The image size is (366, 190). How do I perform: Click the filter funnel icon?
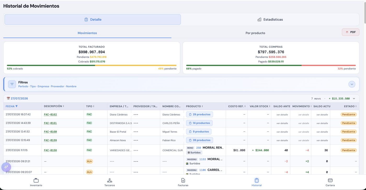click(12, 84)
